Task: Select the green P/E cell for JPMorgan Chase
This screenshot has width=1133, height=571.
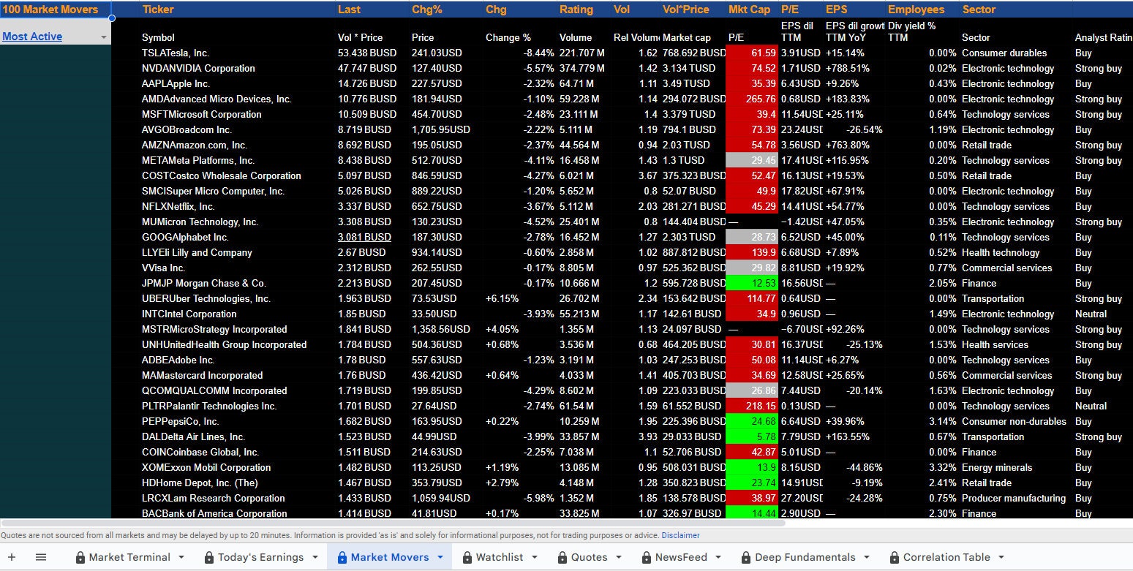Action: pos(753,283)
